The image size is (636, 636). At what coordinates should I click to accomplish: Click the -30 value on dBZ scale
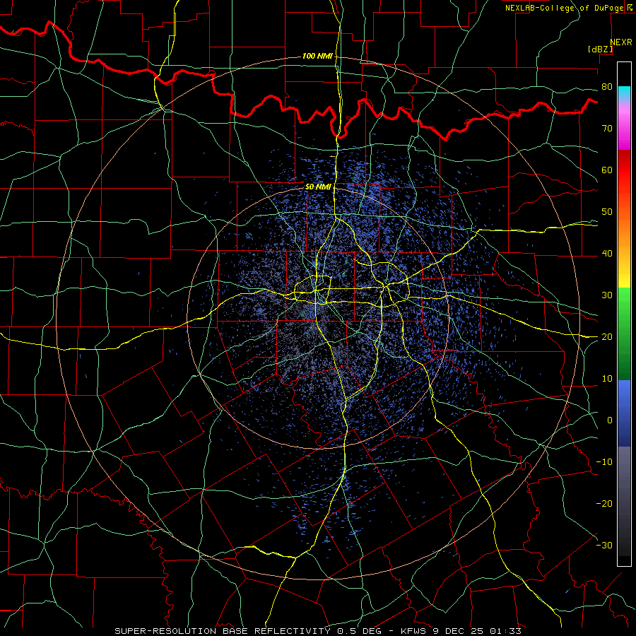click(x=604, y=545)
